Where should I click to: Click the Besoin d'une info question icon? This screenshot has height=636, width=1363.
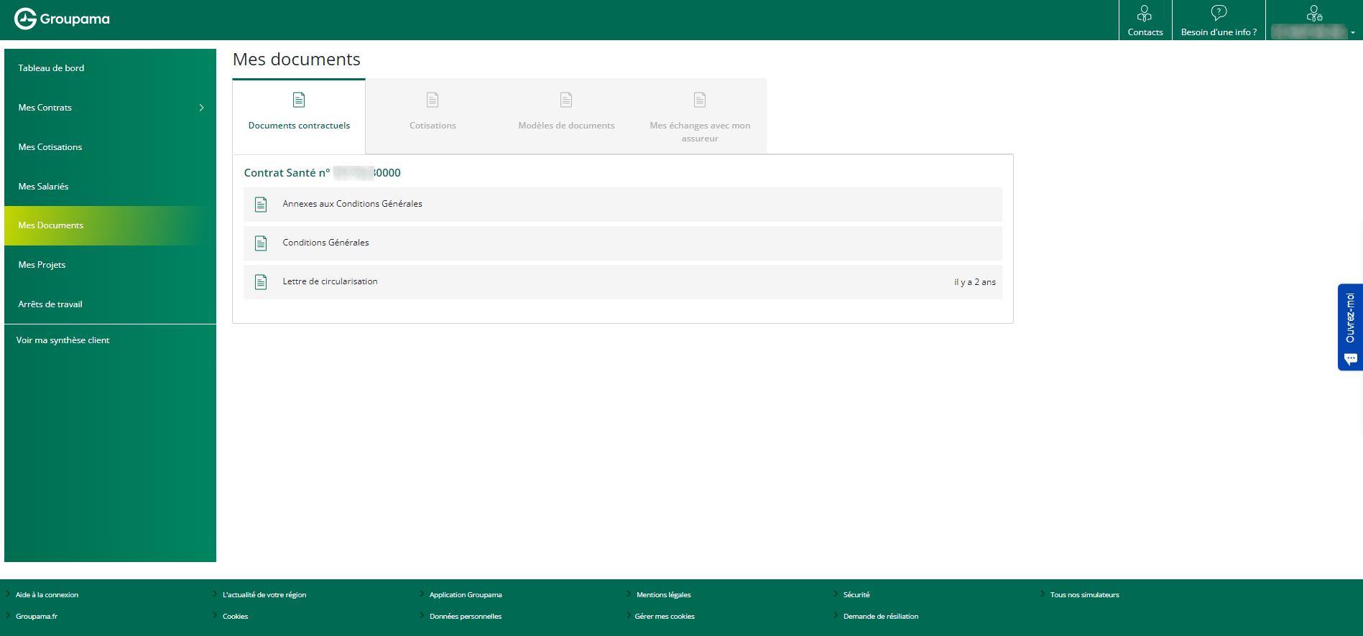coord(1219,13)
